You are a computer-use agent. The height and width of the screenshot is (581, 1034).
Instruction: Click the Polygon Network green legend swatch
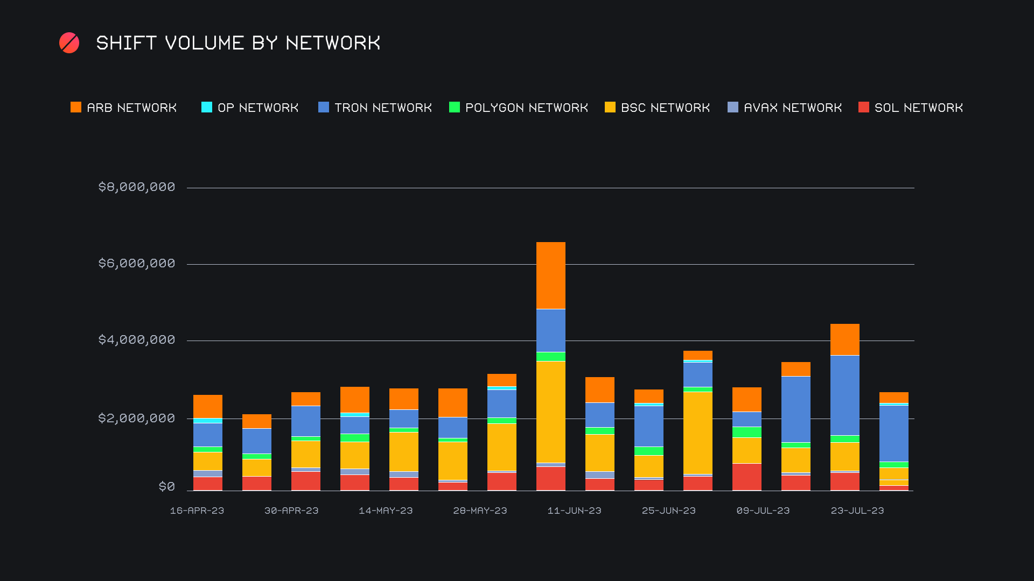tap(455, 107)
